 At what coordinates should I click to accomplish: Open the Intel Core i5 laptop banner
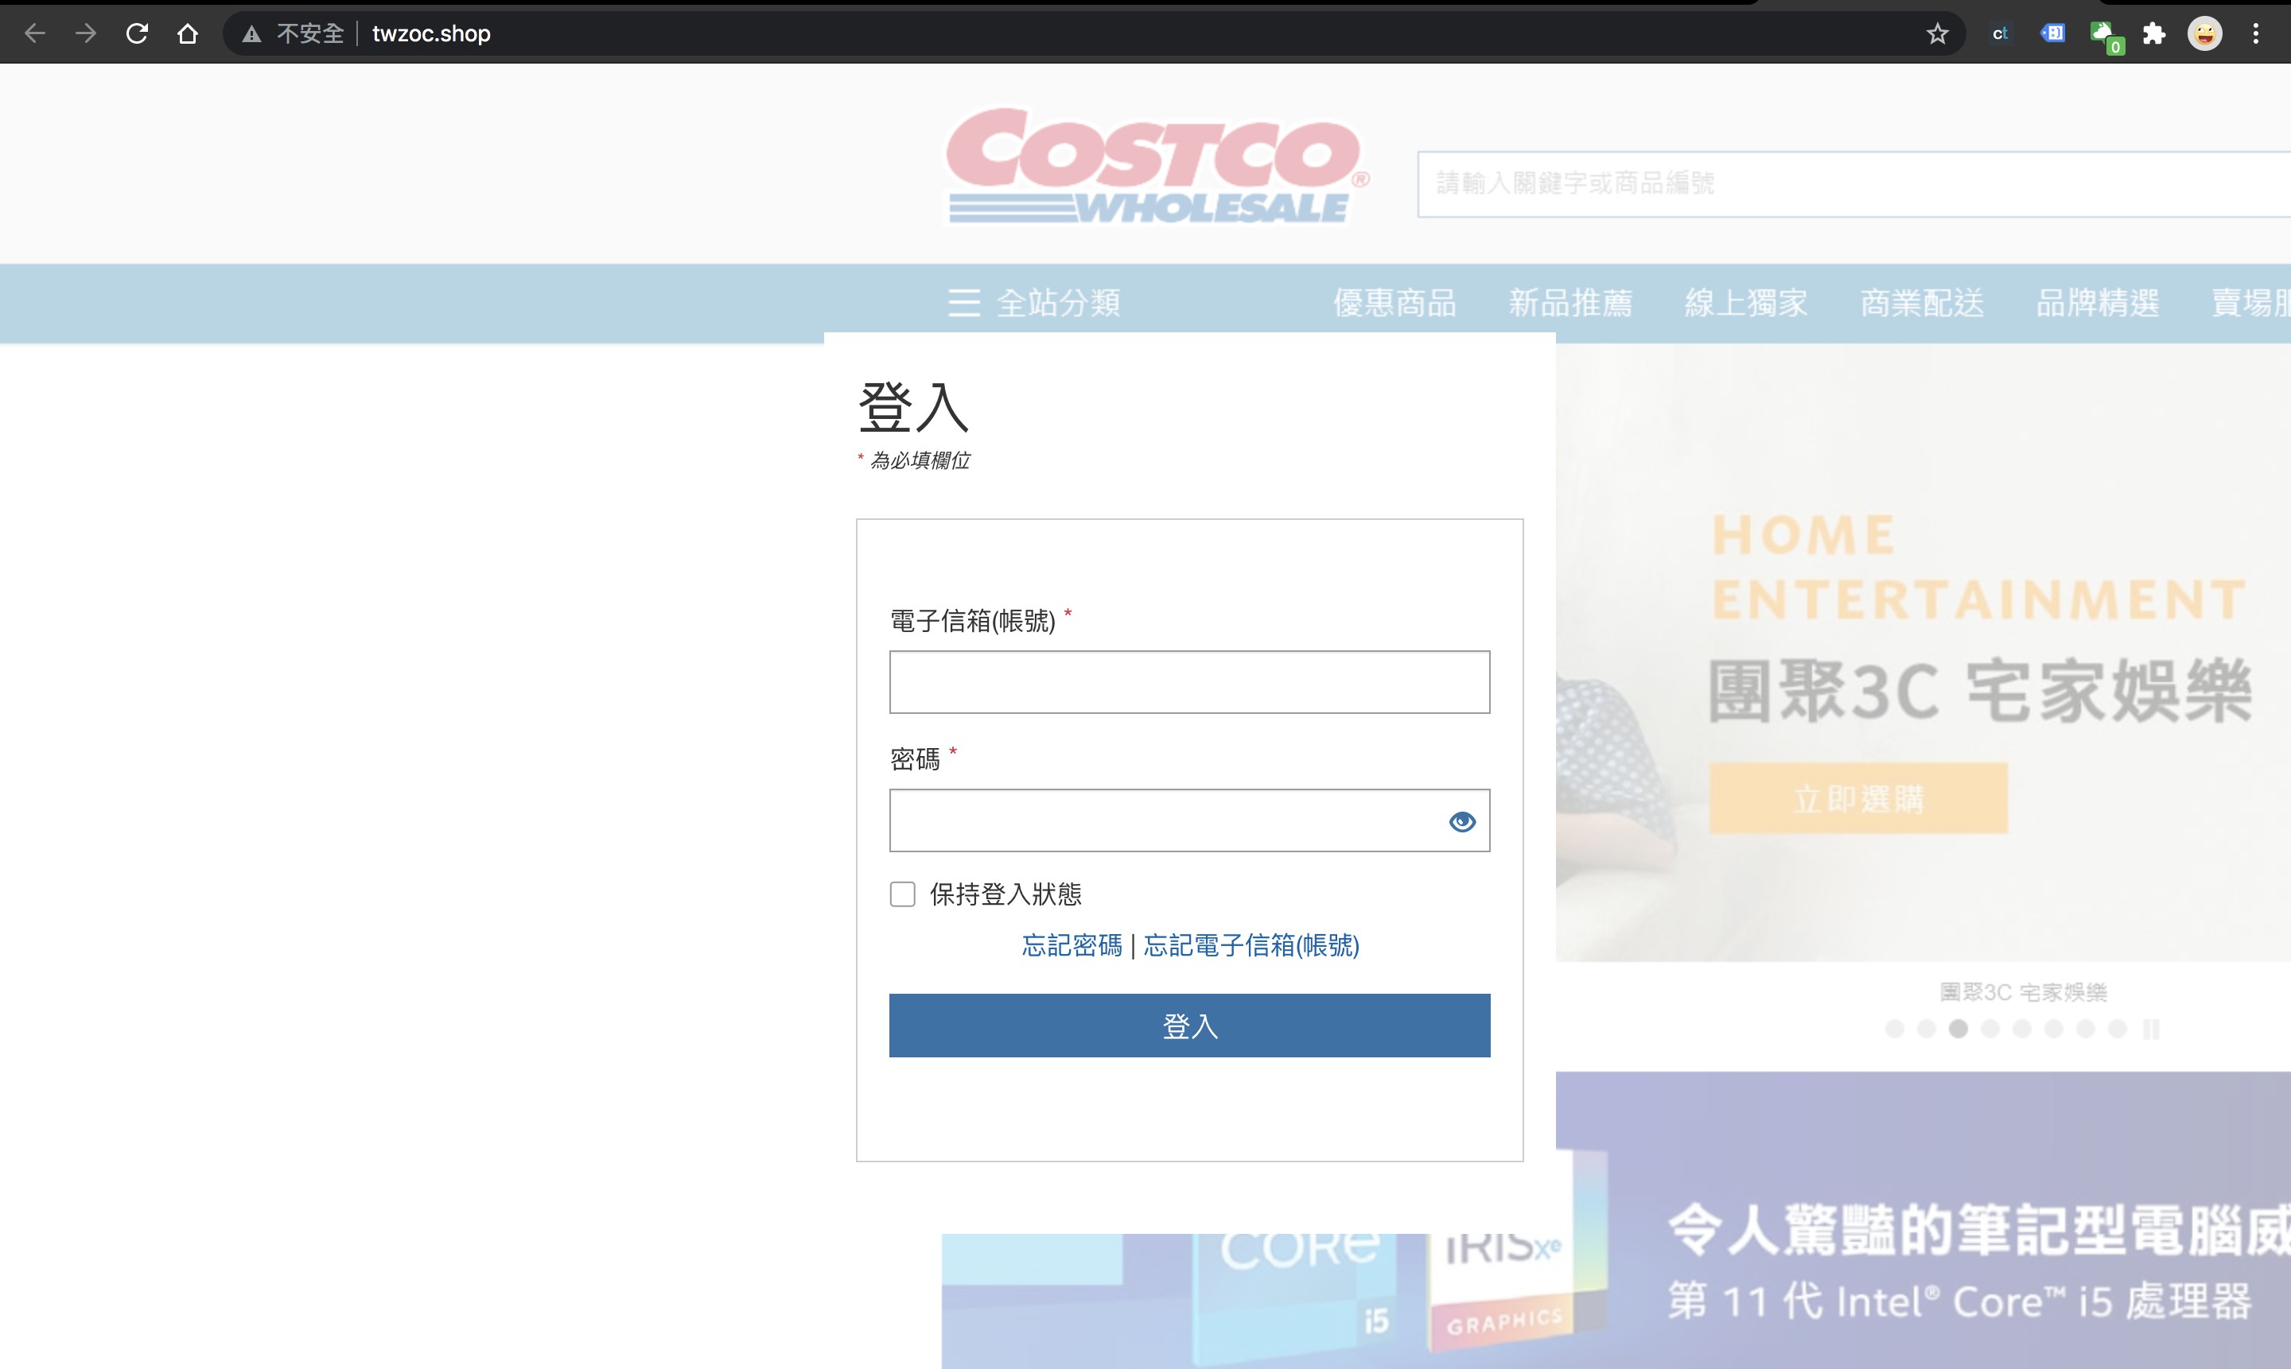[x=1923, y=1220]
